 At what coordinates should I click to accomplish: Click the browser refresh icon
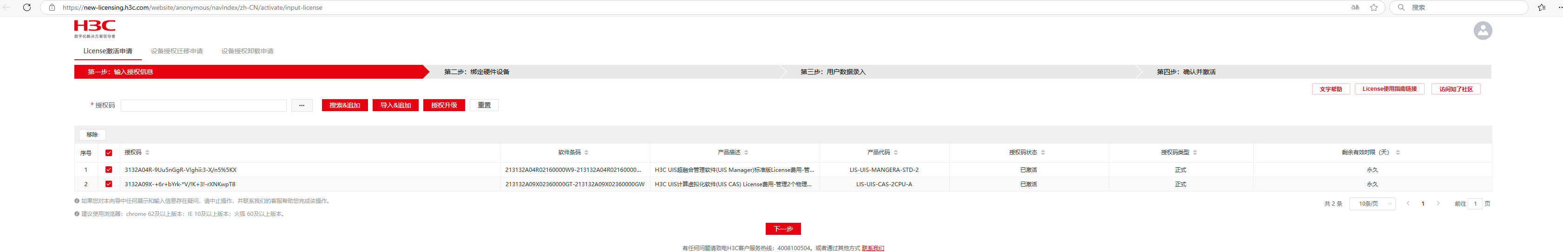tap(26, 7)
